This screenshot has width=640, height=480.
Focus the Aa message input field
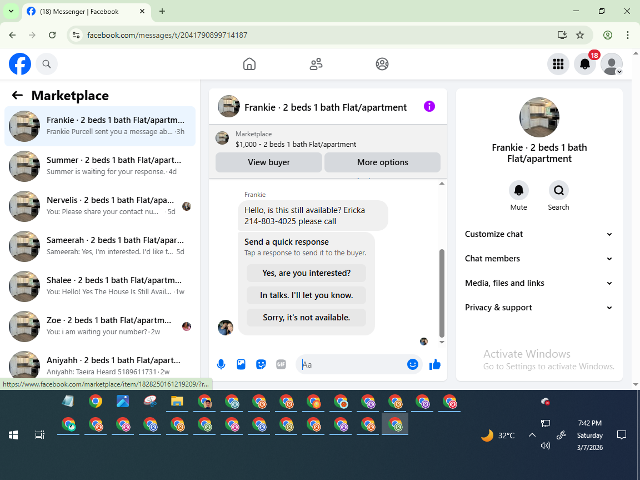tap(353, 364)
